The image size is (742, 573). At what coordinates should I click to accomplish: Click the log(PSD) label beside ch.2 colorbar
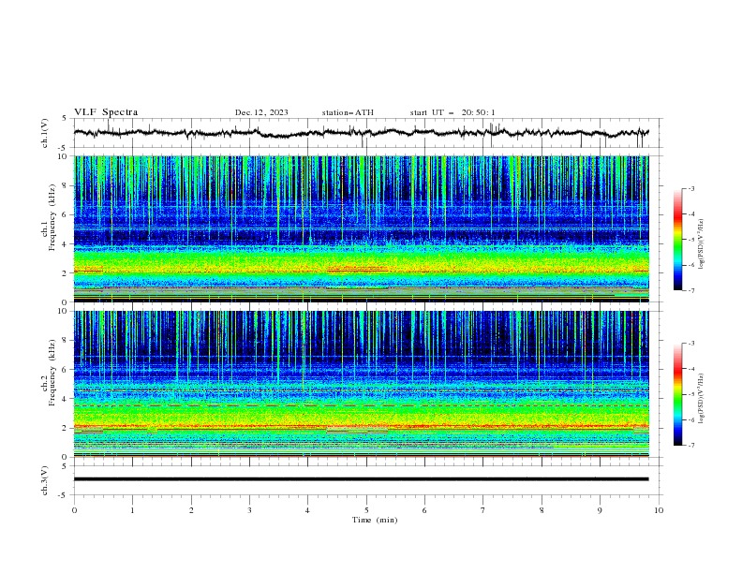coord(701,399)
